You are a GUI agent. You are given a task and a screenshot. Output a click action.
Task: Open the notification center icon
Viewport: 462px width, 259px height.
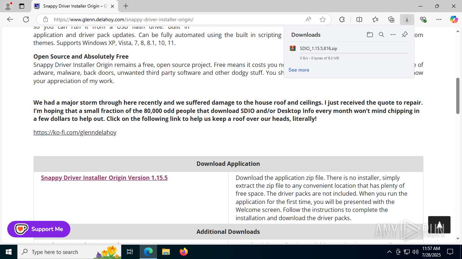pos(450,252)
